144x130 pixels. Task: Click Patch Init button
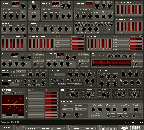[58, 129]
